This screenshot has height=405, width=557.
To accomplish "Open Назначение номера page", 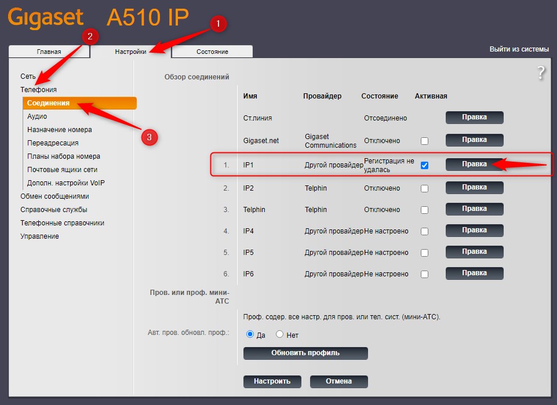I will click(59, 130).
